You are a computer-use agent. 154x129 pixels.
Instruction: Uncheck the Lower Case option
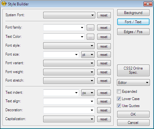pos(119,98)
